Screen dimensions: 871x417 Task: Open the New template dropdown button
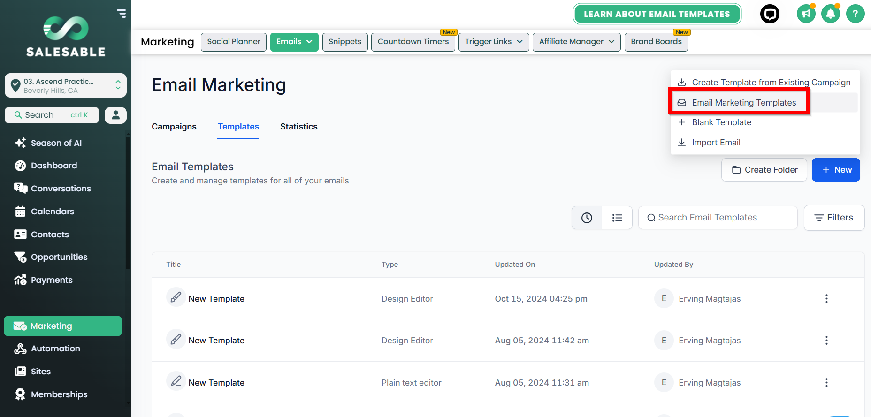point(836,170)
